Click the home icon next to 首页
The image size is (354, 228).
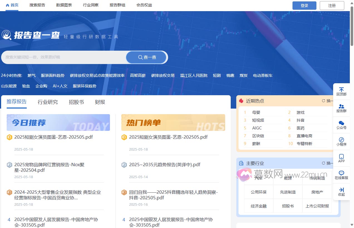point(8,5)
